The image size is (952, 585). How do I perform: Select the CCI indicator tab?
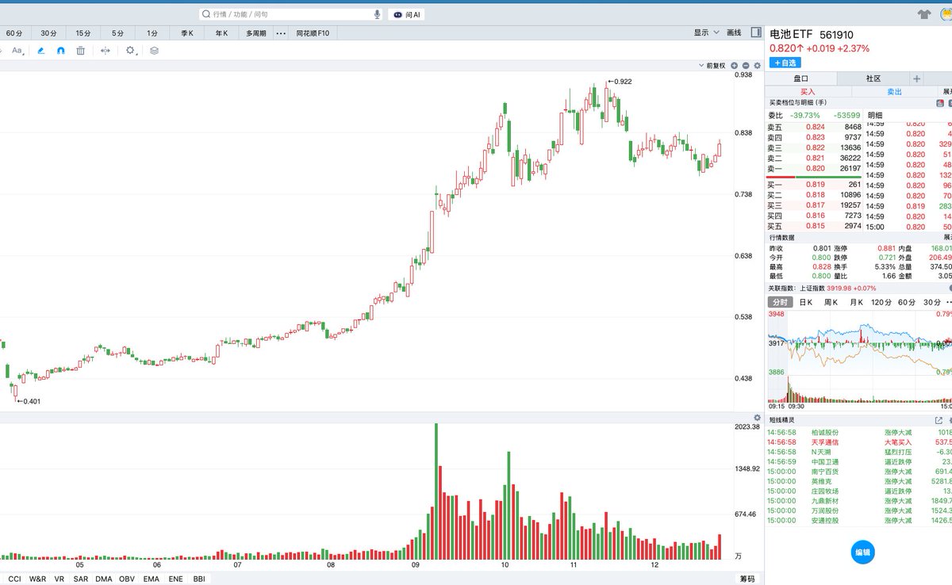pyautogui.click(x=14, y=579)
